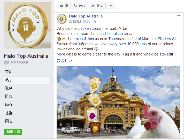Open the Flinders St Station chicken photo
This screenshot has height=140, width=184.
[x=118, y=102]
